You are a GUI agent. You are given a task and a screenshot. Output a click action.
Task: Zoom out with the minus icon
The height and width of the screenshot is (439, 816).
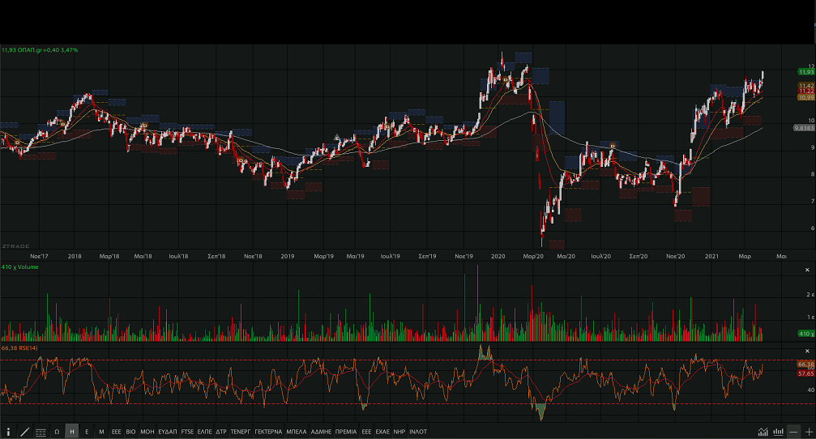click(x=793, y=432)
